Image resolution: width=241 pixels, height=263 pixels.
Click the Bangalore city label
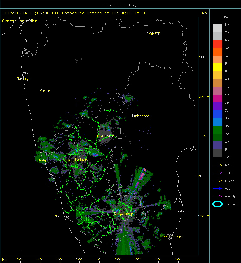click(123, 214)
